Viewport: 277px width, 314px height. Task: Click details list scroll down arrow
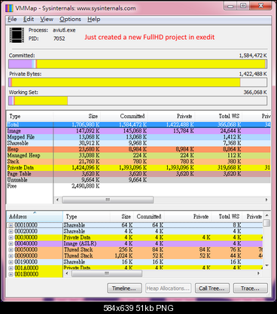point(267,265)
